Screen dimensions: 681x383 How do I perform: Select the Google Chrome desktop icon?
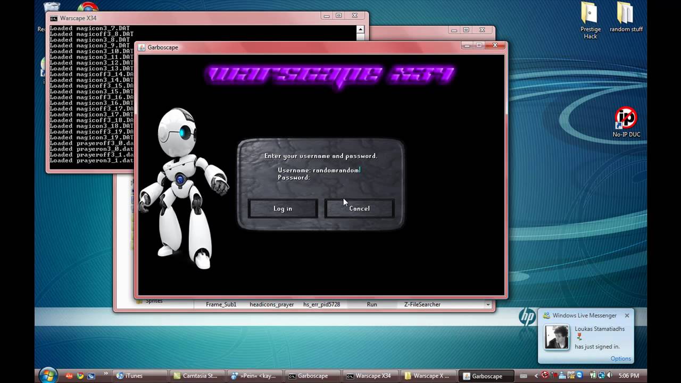[88, 6]
